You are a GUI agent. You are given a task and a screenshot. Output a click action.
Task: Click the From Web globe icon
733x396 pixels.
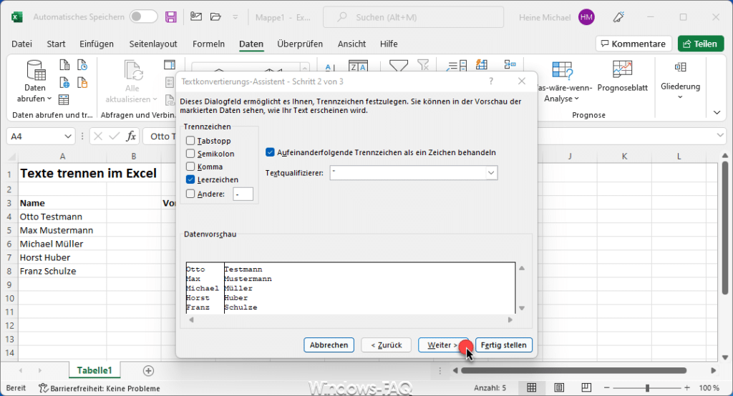coord(64,83)
